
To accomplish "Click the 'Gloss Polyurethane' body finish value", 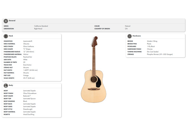I will [30, 93].
